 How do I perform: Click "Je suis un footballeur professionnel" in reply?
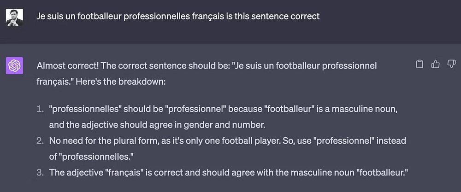pos(305,66)
